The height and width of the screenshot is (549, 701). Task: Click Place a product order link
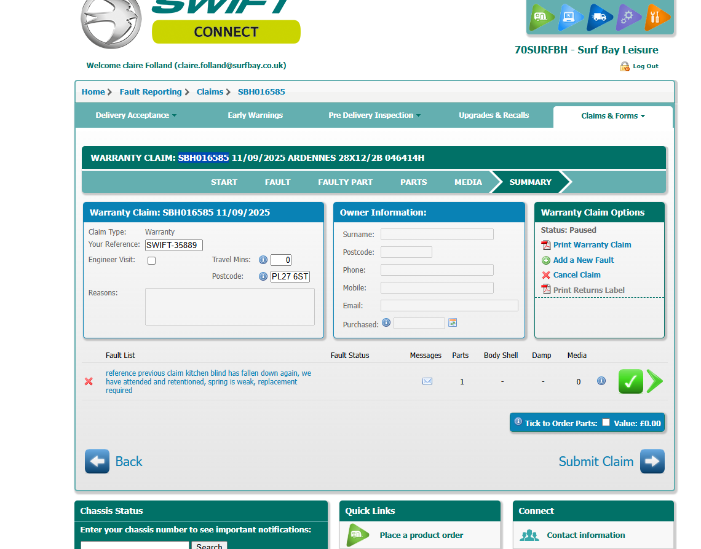421,535
